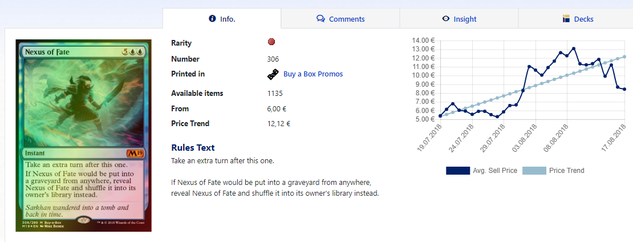Click the card number 306

tap(273, 59)
